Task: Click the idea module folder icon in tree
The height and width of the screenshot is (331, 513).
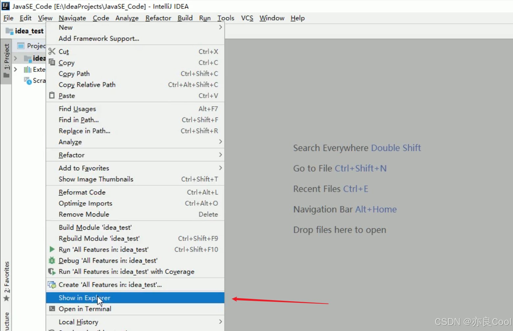Action: tap(28, 58)
